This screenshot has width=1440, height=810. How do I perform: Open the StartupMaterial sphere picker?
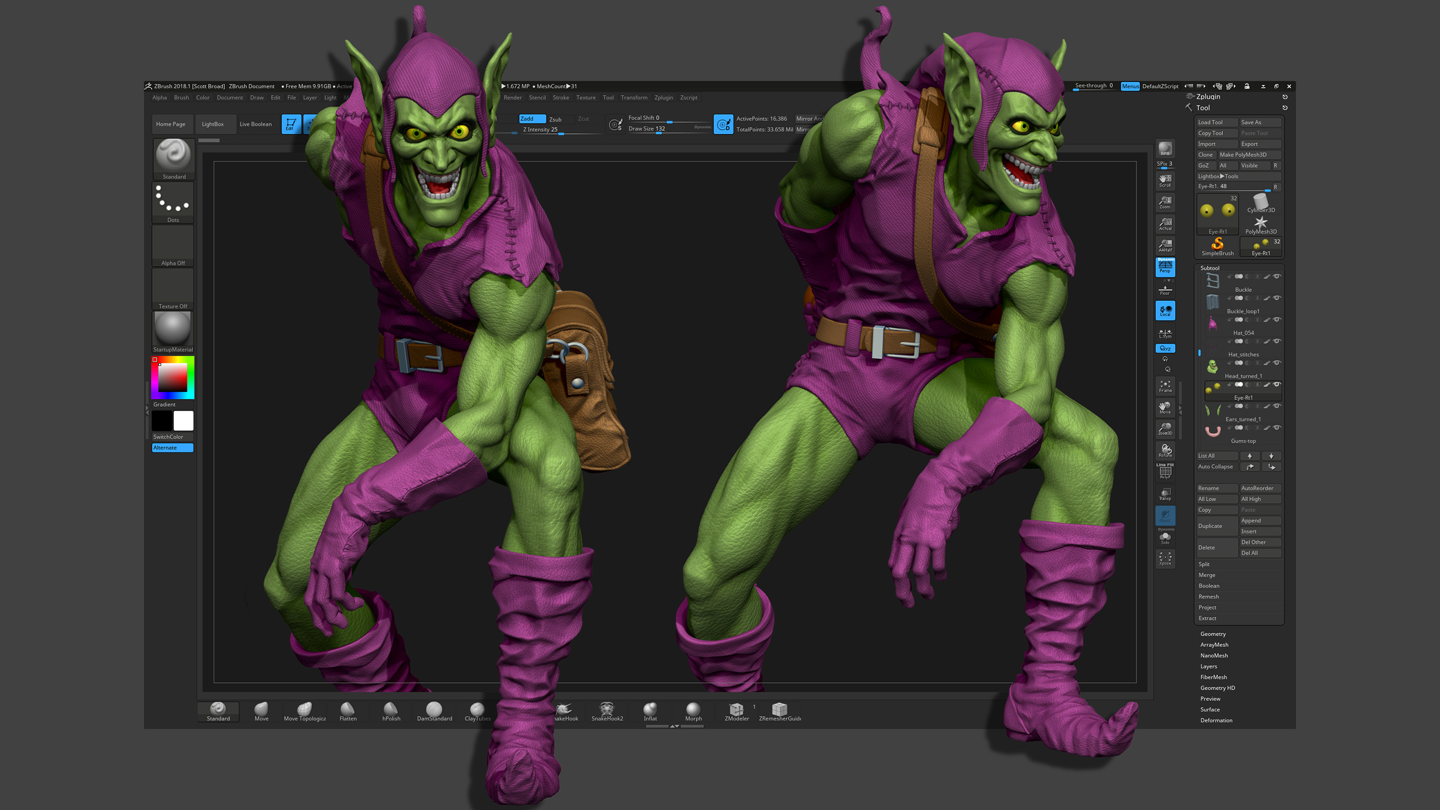coord(173,332)
